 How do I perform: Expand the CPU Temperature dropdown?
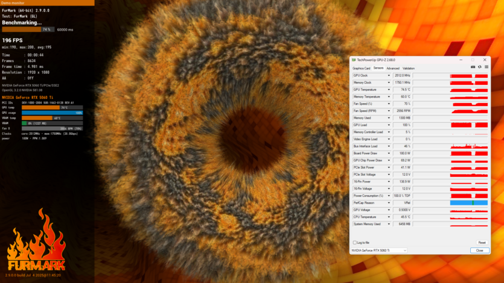[x=389, y=217]
